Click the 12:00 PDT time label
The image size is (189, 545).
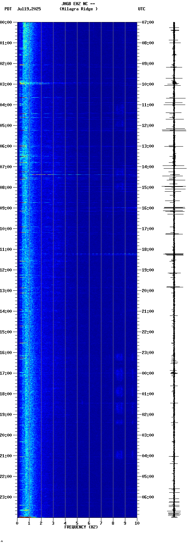(x=6, y=270)
